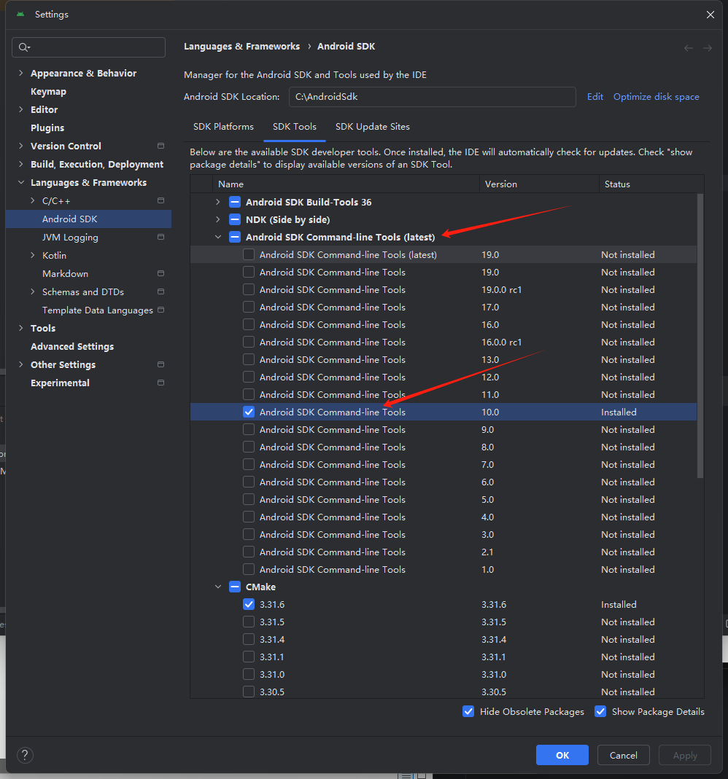Click the search magnifier icon in settings
This screenshot has height=779, width=728.
(x=23, y=47)
